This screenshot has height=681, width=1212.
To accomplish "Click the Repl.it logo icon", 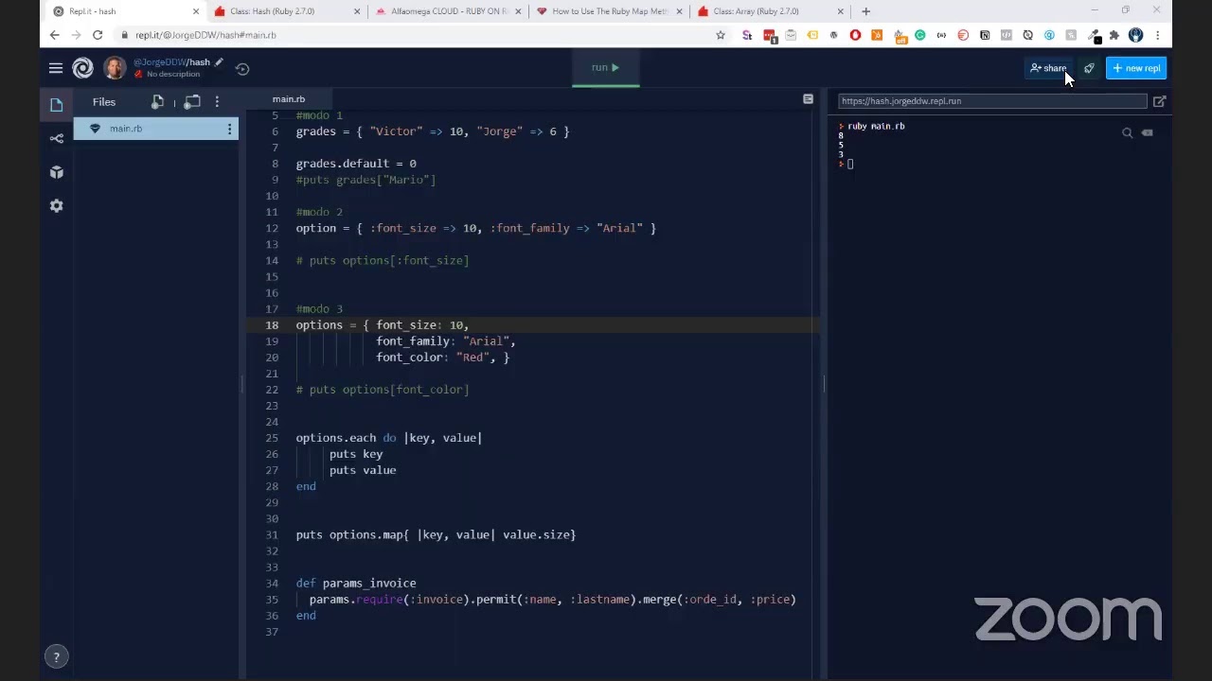I will 83,68.
